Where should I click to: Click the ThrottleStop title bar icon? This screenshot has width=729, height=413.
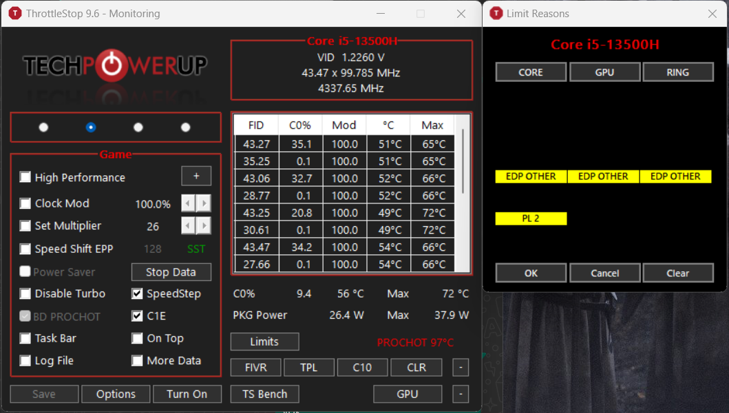point(15,14)
